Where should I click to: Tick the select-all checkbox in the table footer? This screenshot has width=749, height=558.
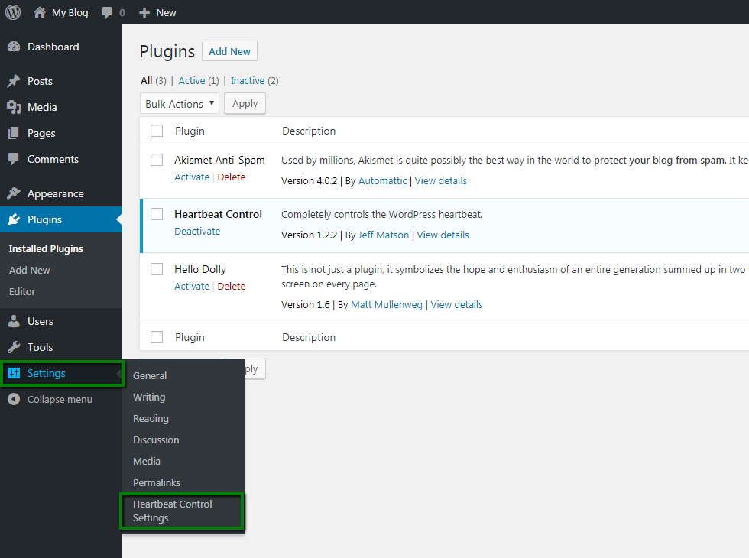click(157, 337)
